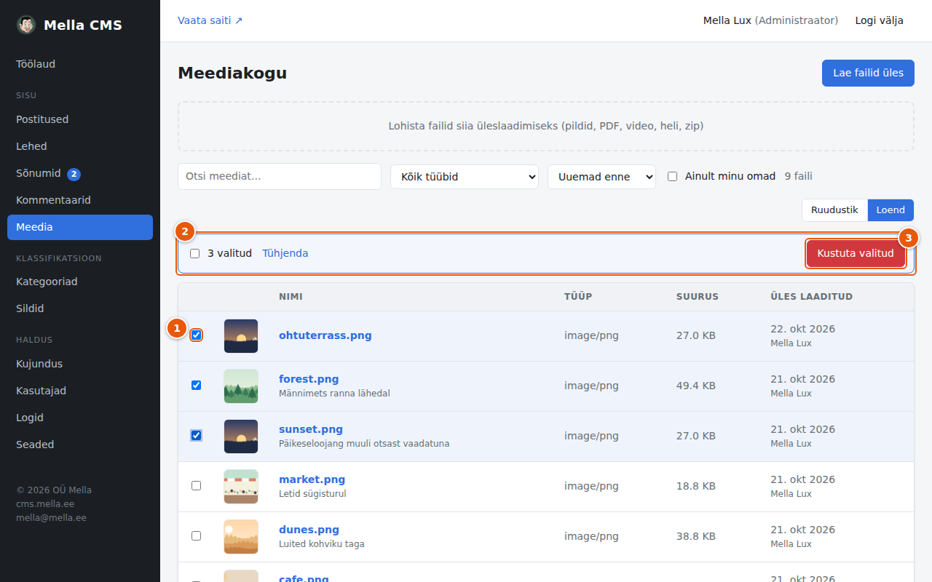Viewport: 932px width, 582px height.
Task: Click the file upload drop zone
Action: [x=546, y=126]
